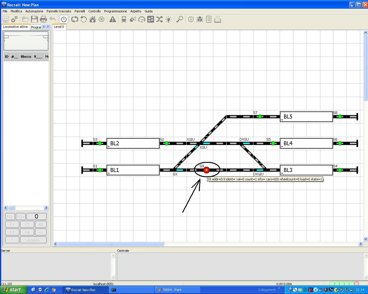This screenshot has height=294, width=368.
Task: Click the dashed circular arrow icon
Action: click(x=84, y=20)
